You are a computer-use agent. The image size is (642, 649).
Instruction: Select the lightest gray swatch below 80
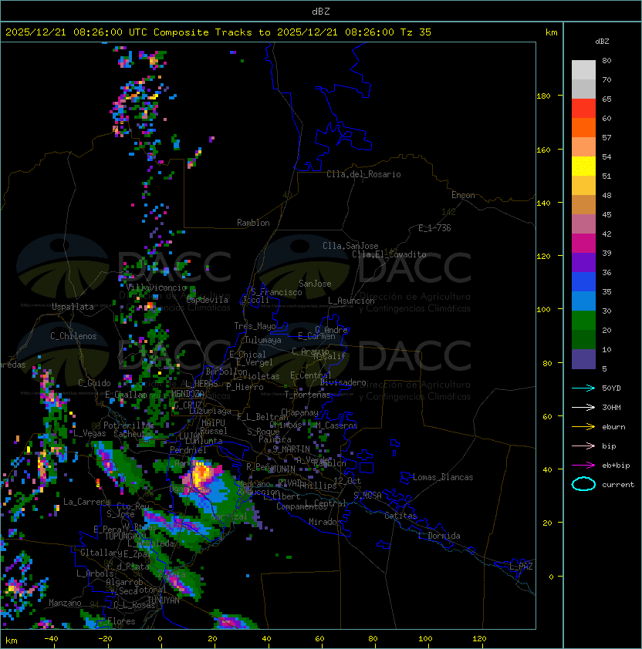click(583, 70)
